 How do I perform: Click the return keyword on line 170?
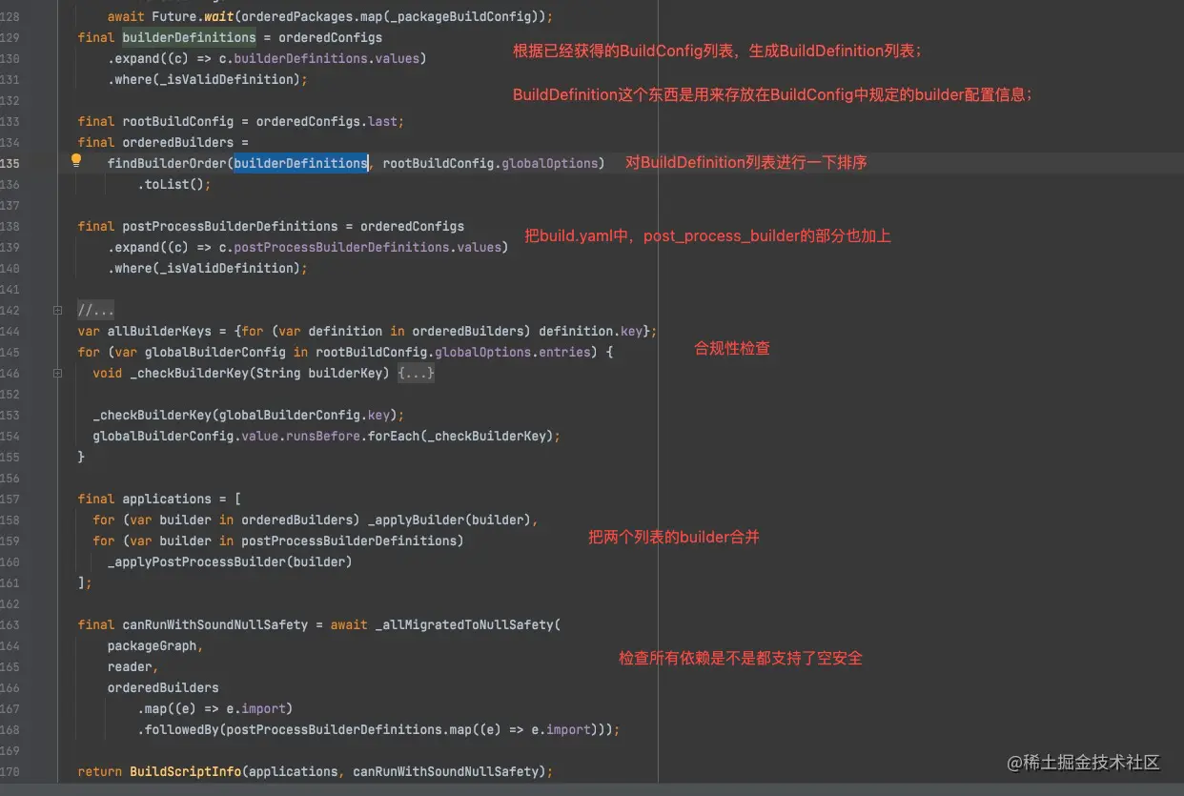tap(100, 771)
